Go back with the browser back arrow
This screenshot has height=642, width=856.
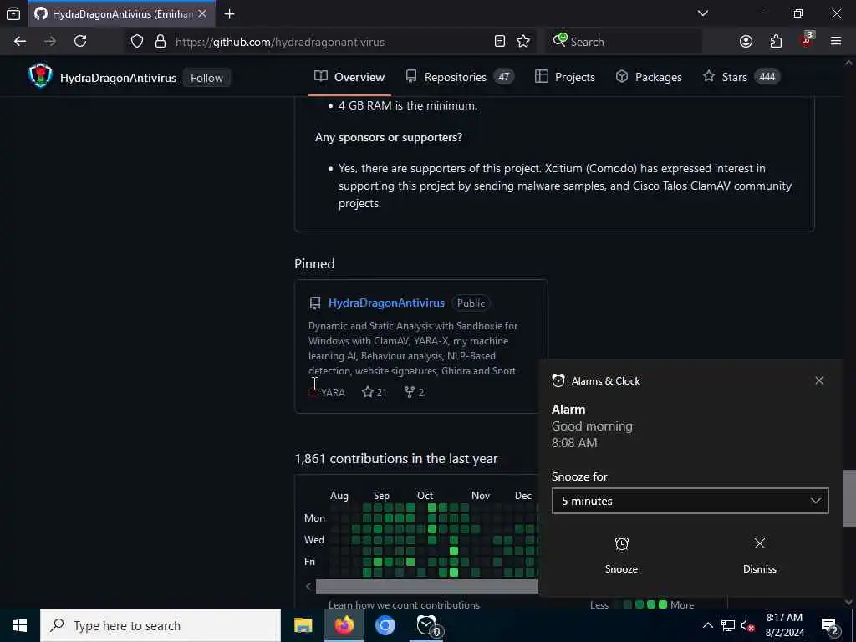(20, 42)
